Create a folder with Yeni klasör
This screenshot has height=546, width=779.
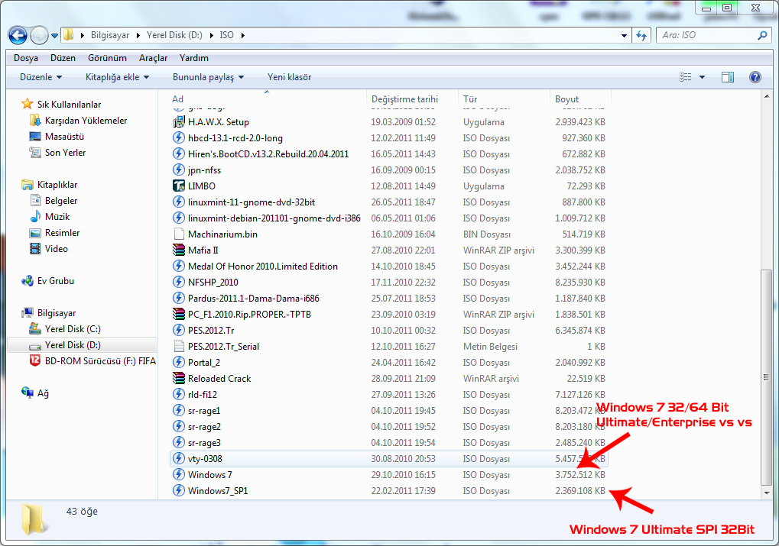tap(289, 77)
